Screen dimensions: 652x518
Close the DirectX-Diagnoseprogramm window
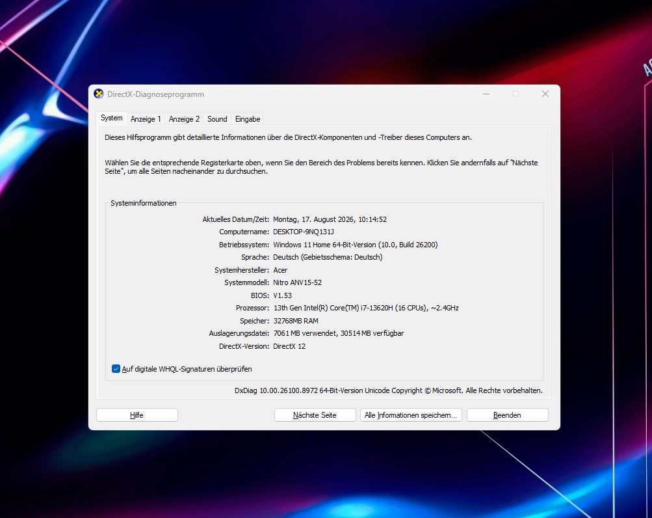[545, 94]
